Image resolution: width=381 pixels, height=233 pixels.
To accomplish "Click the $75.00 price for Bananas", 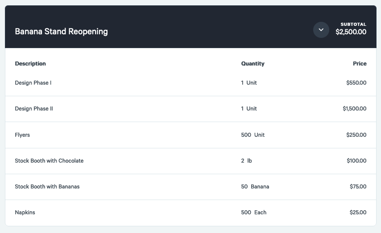I will (x=358, y=187).
